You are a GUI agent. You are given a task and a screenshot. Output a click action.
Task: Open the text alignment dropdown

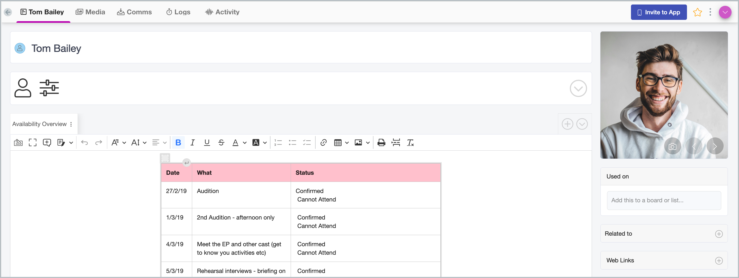coord(159,142)
